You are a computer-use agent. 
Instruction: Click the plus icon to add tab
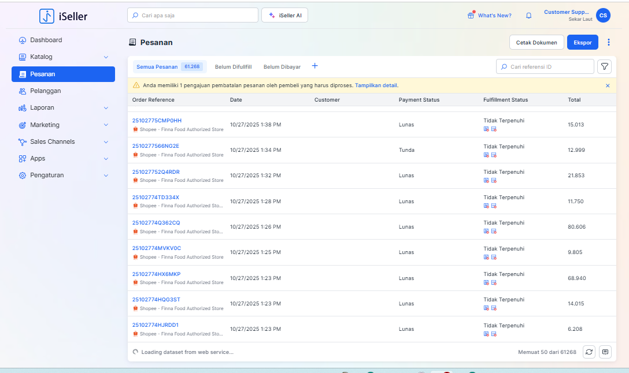tap(314, 66)
